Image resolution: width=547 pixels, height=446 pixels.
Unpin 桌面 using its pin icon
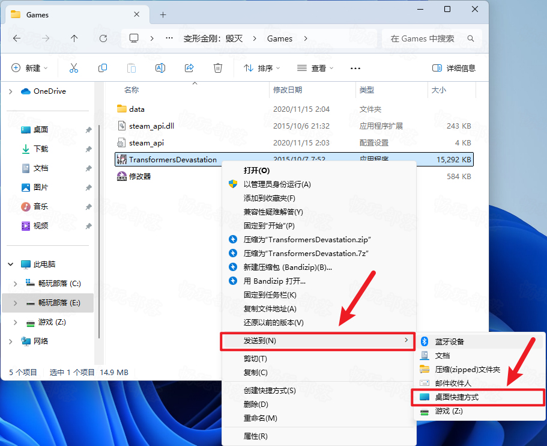tap(88, 130)
